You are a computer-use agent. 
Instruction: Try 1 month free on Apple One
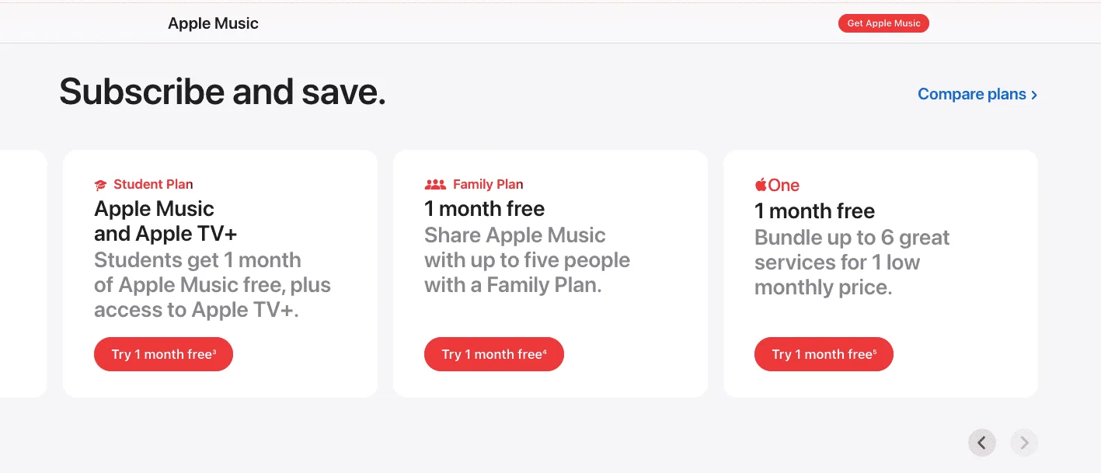tap(824, 353)
